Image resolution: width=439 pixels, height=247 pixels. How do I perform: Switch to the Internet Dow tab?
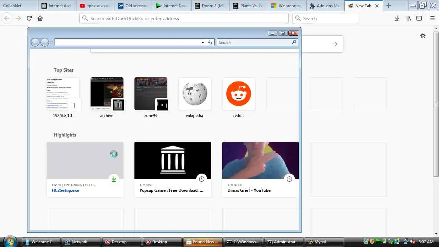(x=172, y=6)
